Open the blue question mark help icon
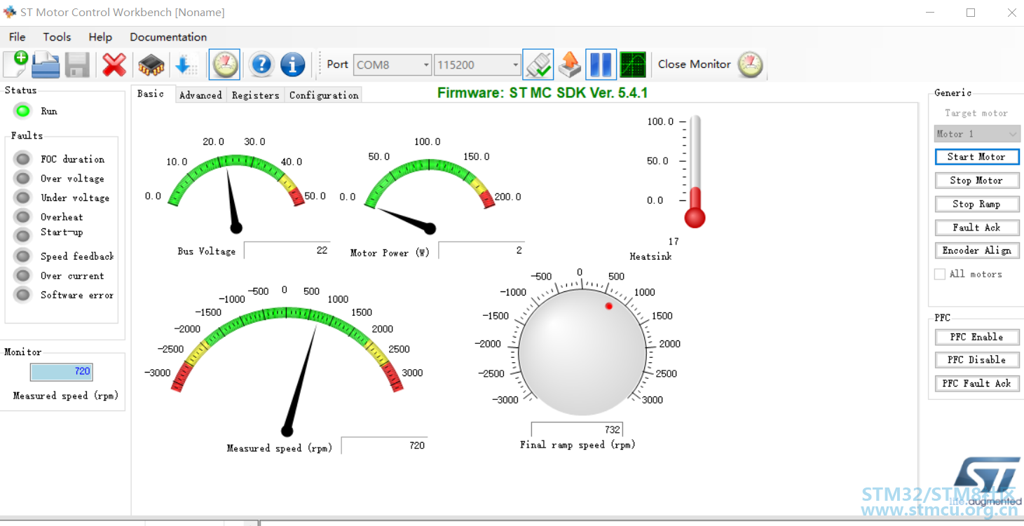Screen dimensions: 1024x526 tap(261, 64)
